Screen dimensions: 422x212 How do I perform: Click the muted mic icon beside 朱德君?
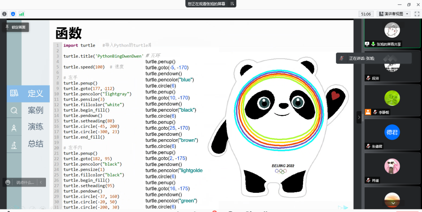coord(368,146)
